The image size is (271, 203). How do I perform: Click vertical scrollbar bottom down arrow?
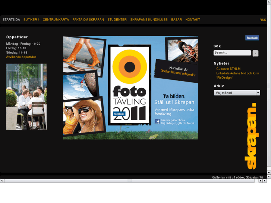pos(269,177)
